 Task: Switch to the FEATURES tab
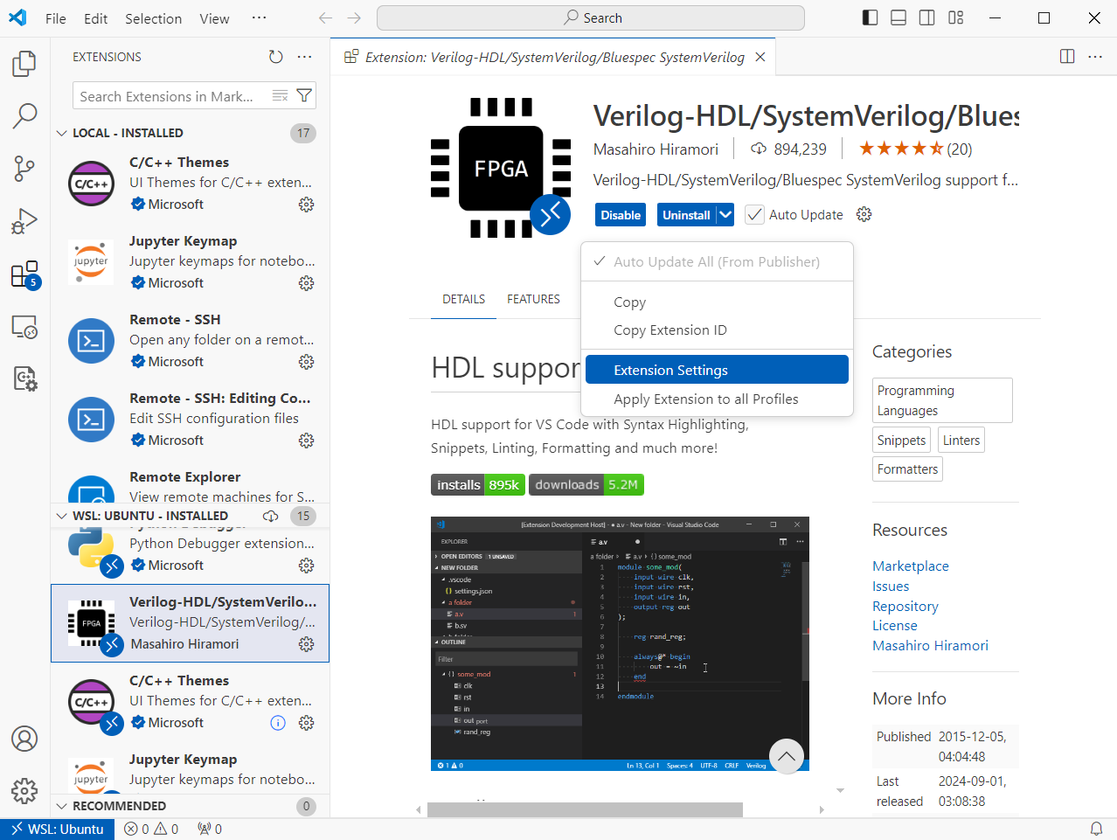click(533, 299)
